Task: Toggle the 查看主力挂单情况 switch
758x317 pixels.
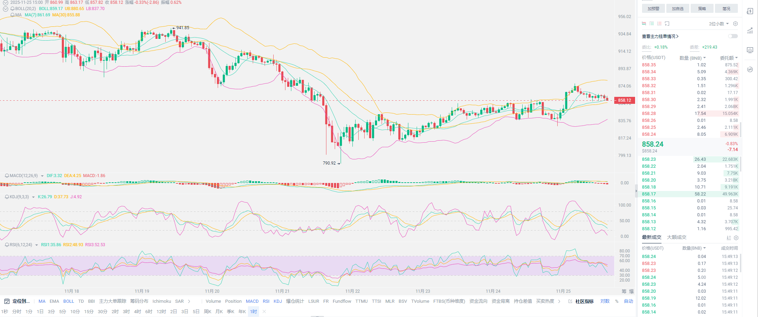Action: (733, 36)
